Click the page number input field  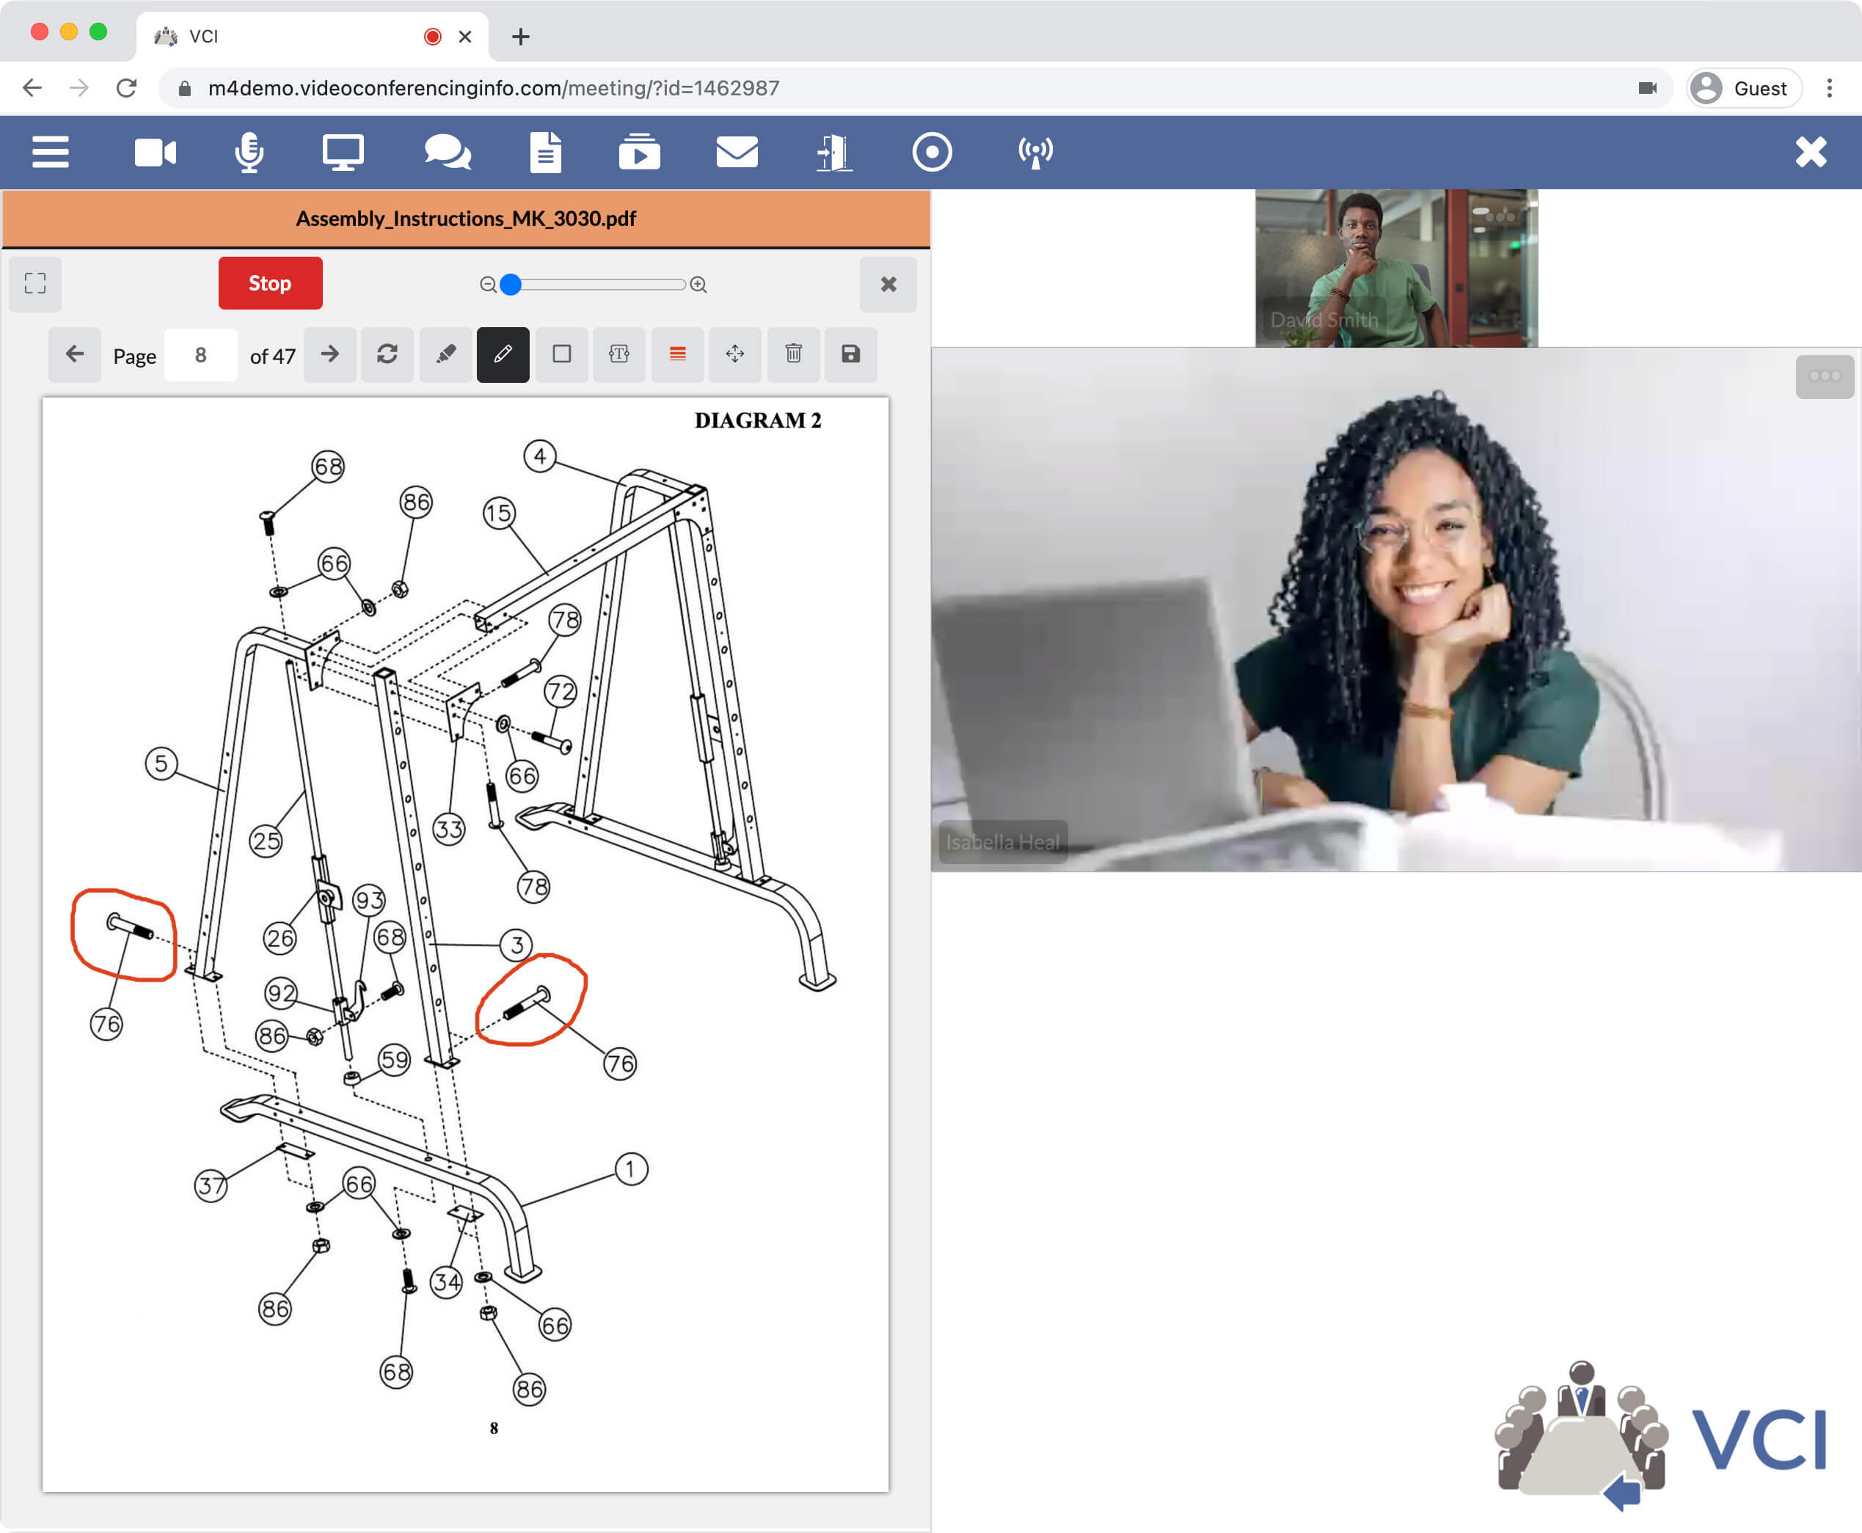coord(200,354)
